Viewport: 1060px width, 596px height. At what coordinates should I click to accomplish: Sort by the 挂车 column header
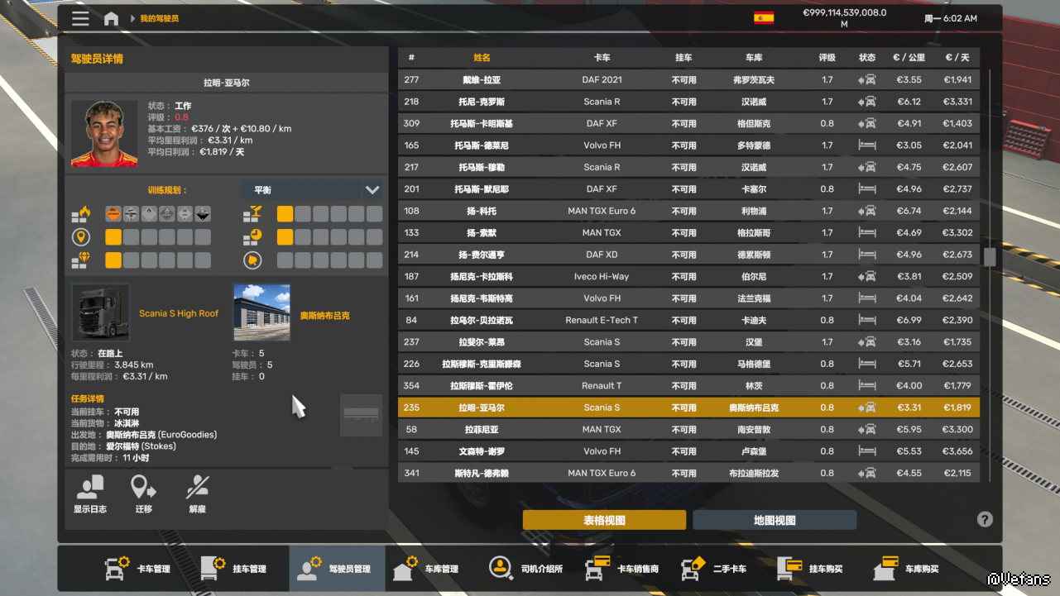pyautogui.click(x=683, y=58)
